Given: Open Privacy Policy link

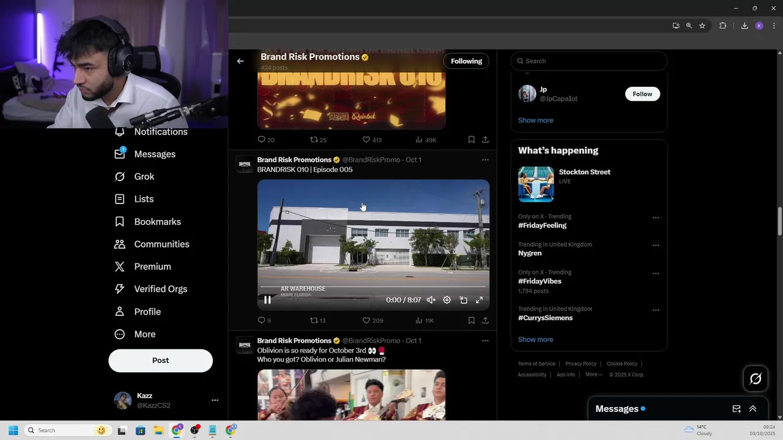Looking at the screenshot, I should coord(581,364).
